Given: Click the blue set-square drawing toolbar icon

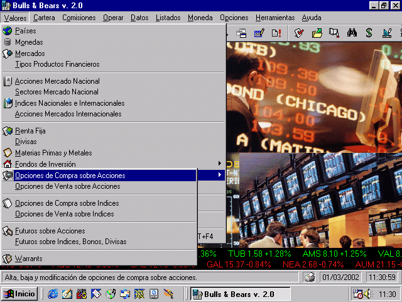Looking at the screenshot, I should point(387,33).
